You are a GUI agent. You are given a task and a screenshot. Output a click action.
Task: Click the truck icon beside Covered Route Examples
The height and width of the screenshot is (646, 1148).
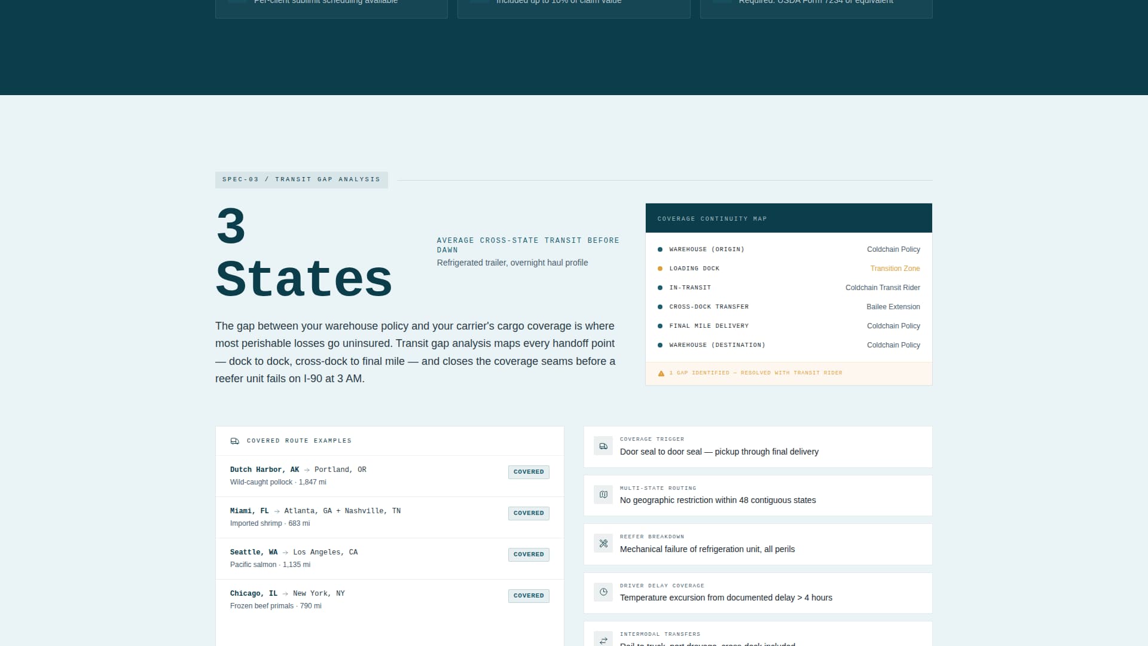click(x=235, y=441)
